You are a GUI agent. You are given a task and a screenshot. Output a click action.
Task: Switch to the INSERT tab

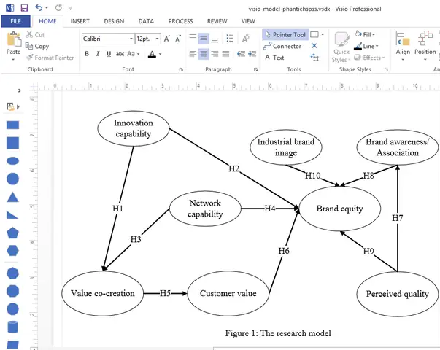(80, 21)
